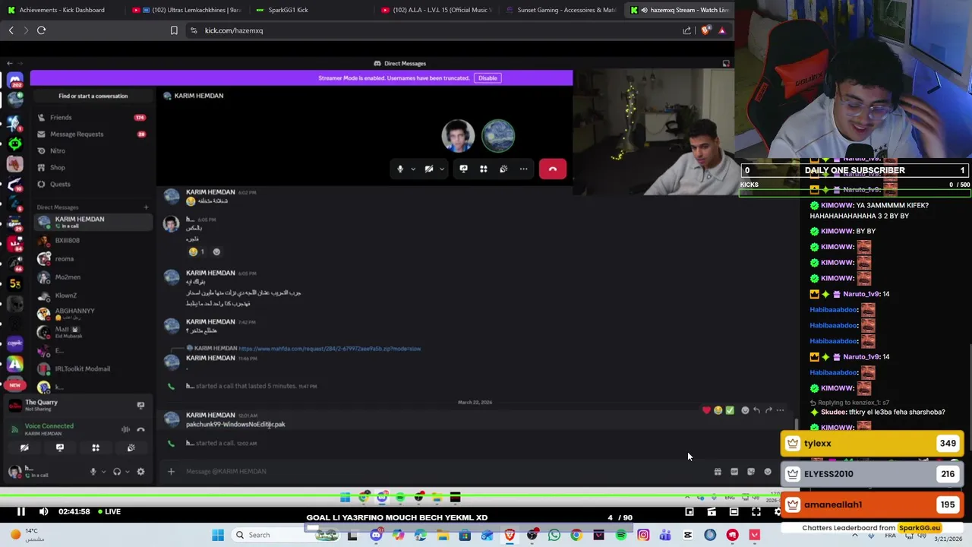Open Message Requests in Discord sidebar
This screenshot has width=972, height=547.
click(91, 134)
